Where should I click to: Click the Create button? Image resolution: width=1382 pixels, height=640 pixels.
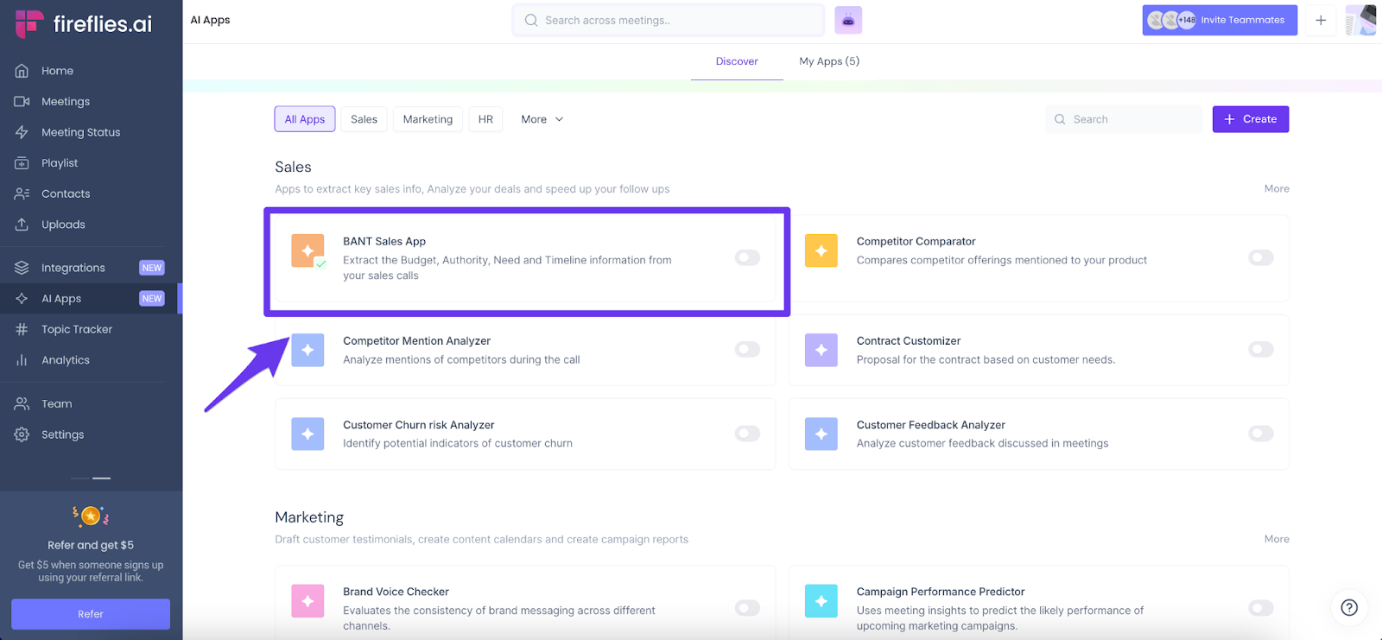point(1251,119)
